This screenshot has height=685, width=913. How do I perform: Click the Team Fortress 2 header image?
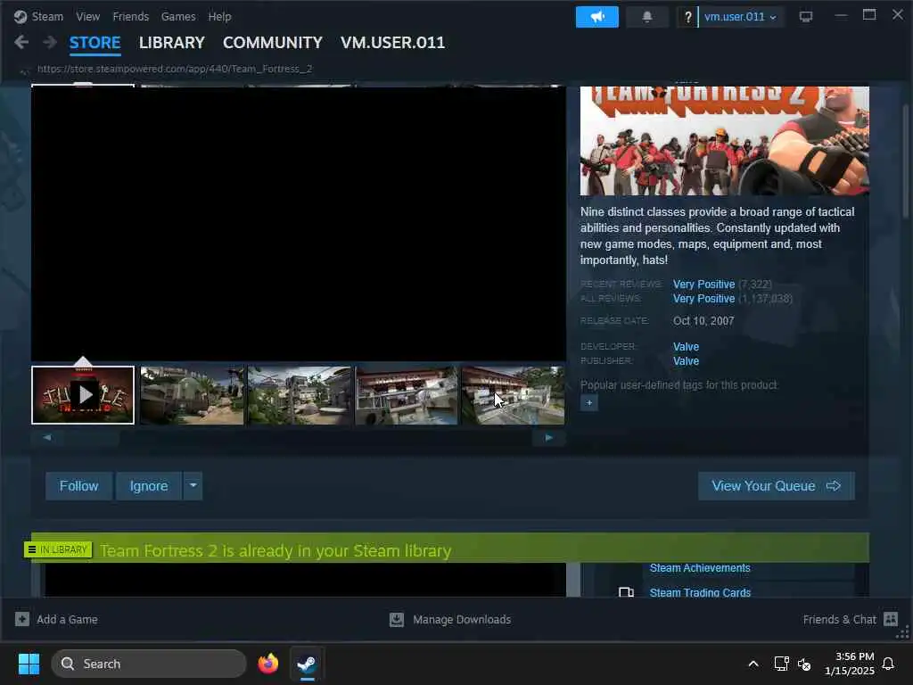(724, 141)
